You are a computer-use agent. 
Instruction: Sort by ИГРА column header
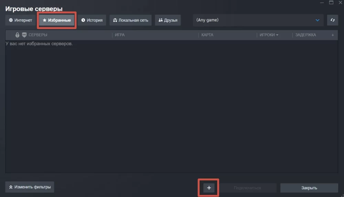pyautogui.click(x=120, y=35)
